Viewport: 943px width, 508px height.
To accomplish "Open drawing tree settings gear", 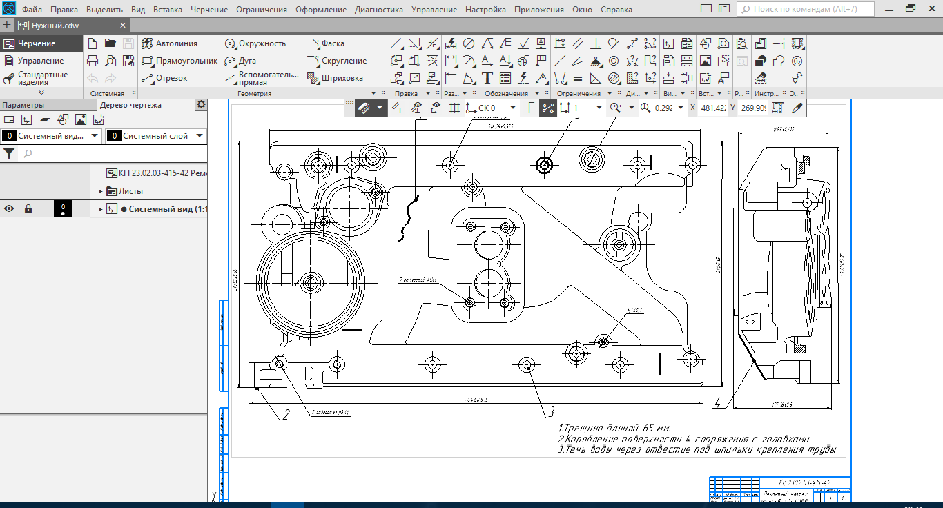I will (x=201, y=105).
